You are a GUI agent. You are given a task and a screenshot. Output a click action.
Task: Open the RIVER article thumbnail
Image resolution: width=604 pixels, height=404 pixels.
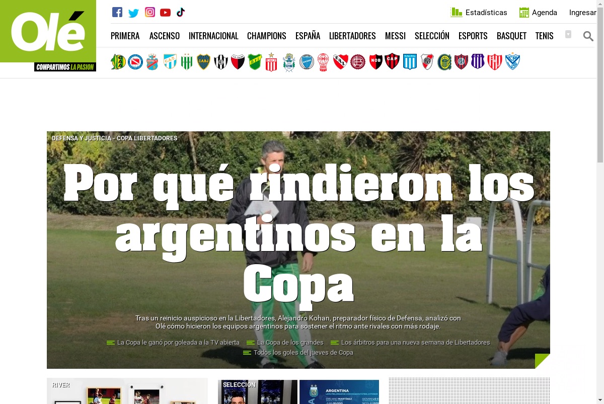pos(127,391)
